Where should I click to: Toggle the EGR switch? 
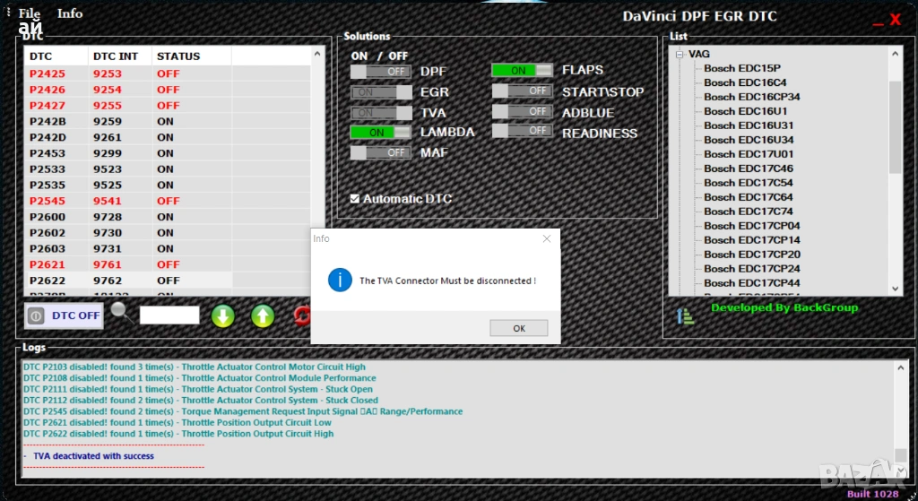pyautogui.click(x=381, y=92)
